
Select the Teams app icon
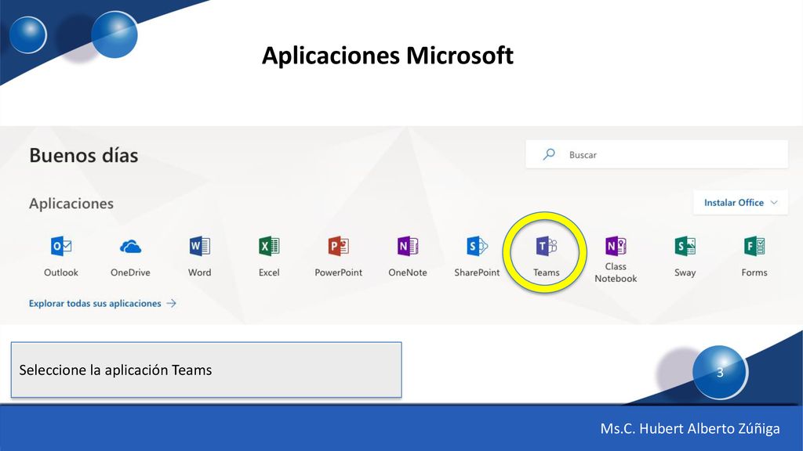point(546,246)
